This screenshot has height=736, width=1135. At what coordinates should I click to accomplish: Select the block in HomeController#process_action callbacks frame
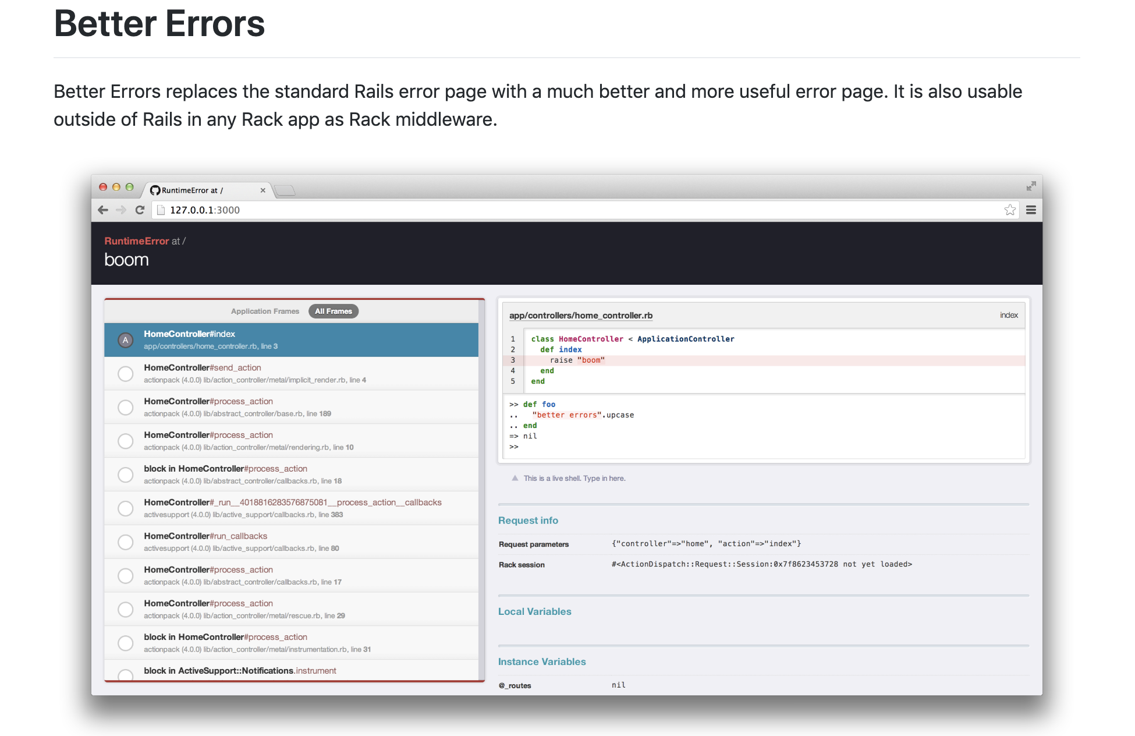point(125,475)
